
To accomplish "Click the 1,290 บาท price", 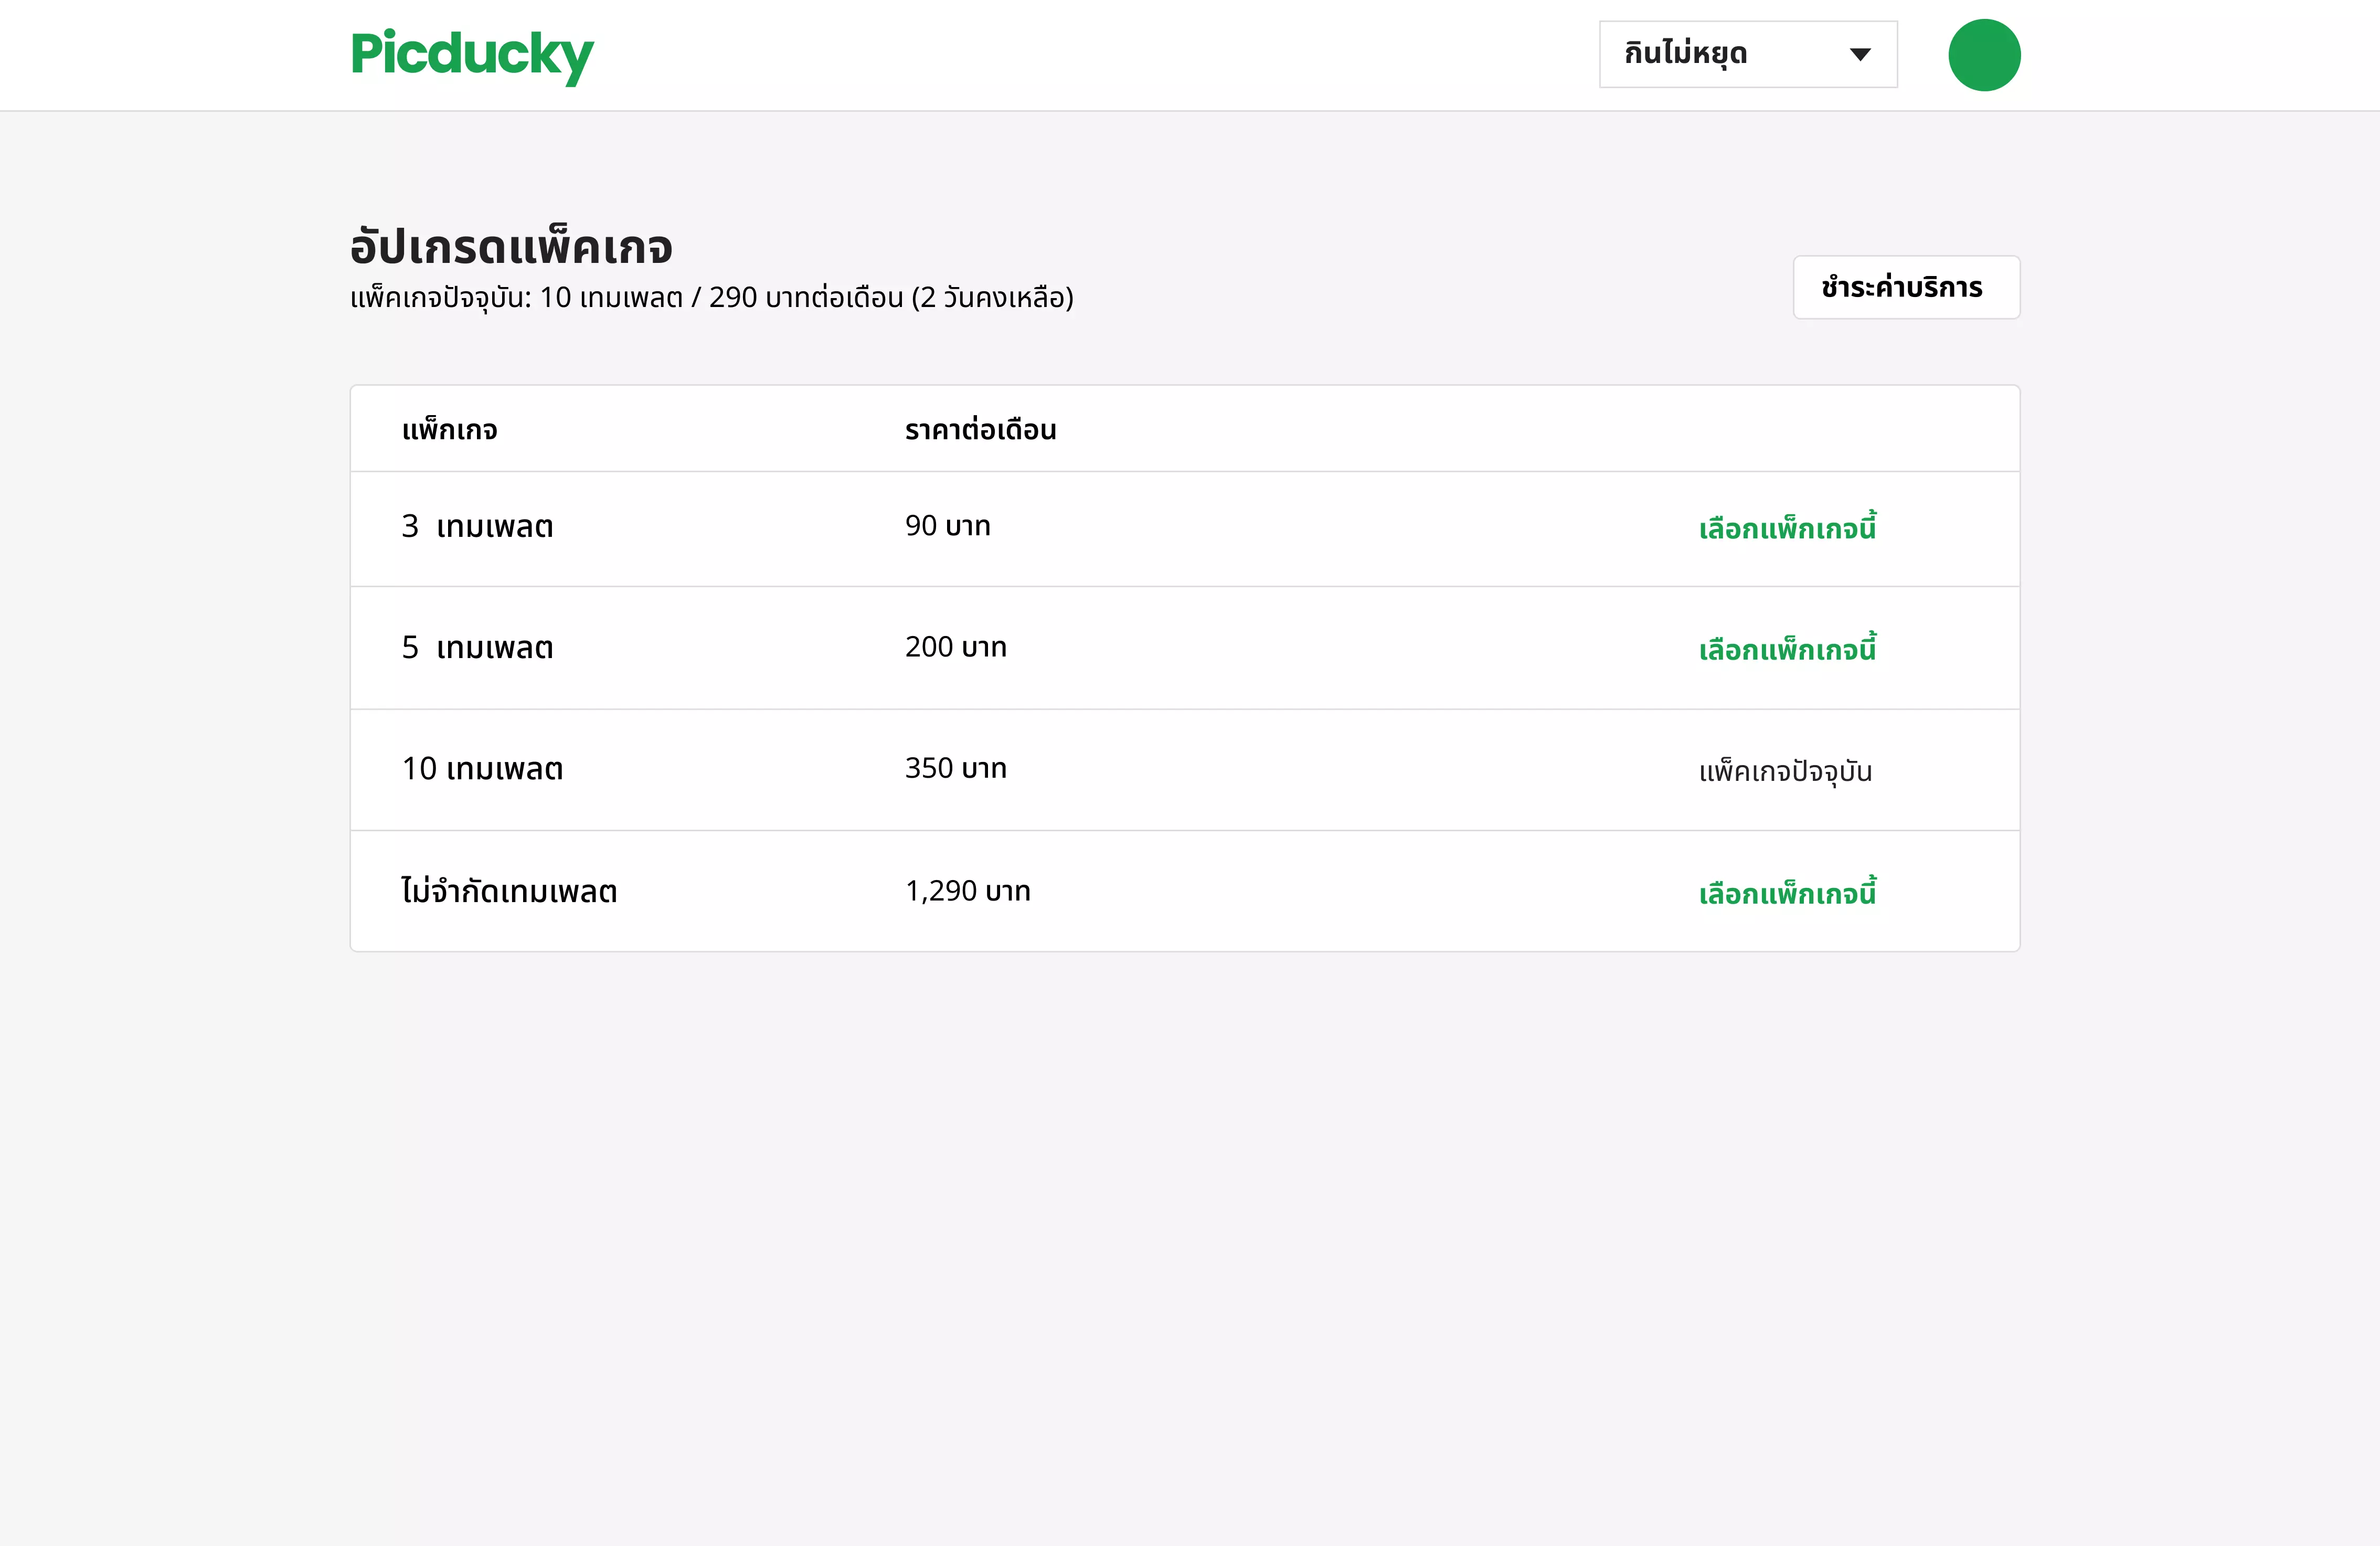I will coord(967,891).
